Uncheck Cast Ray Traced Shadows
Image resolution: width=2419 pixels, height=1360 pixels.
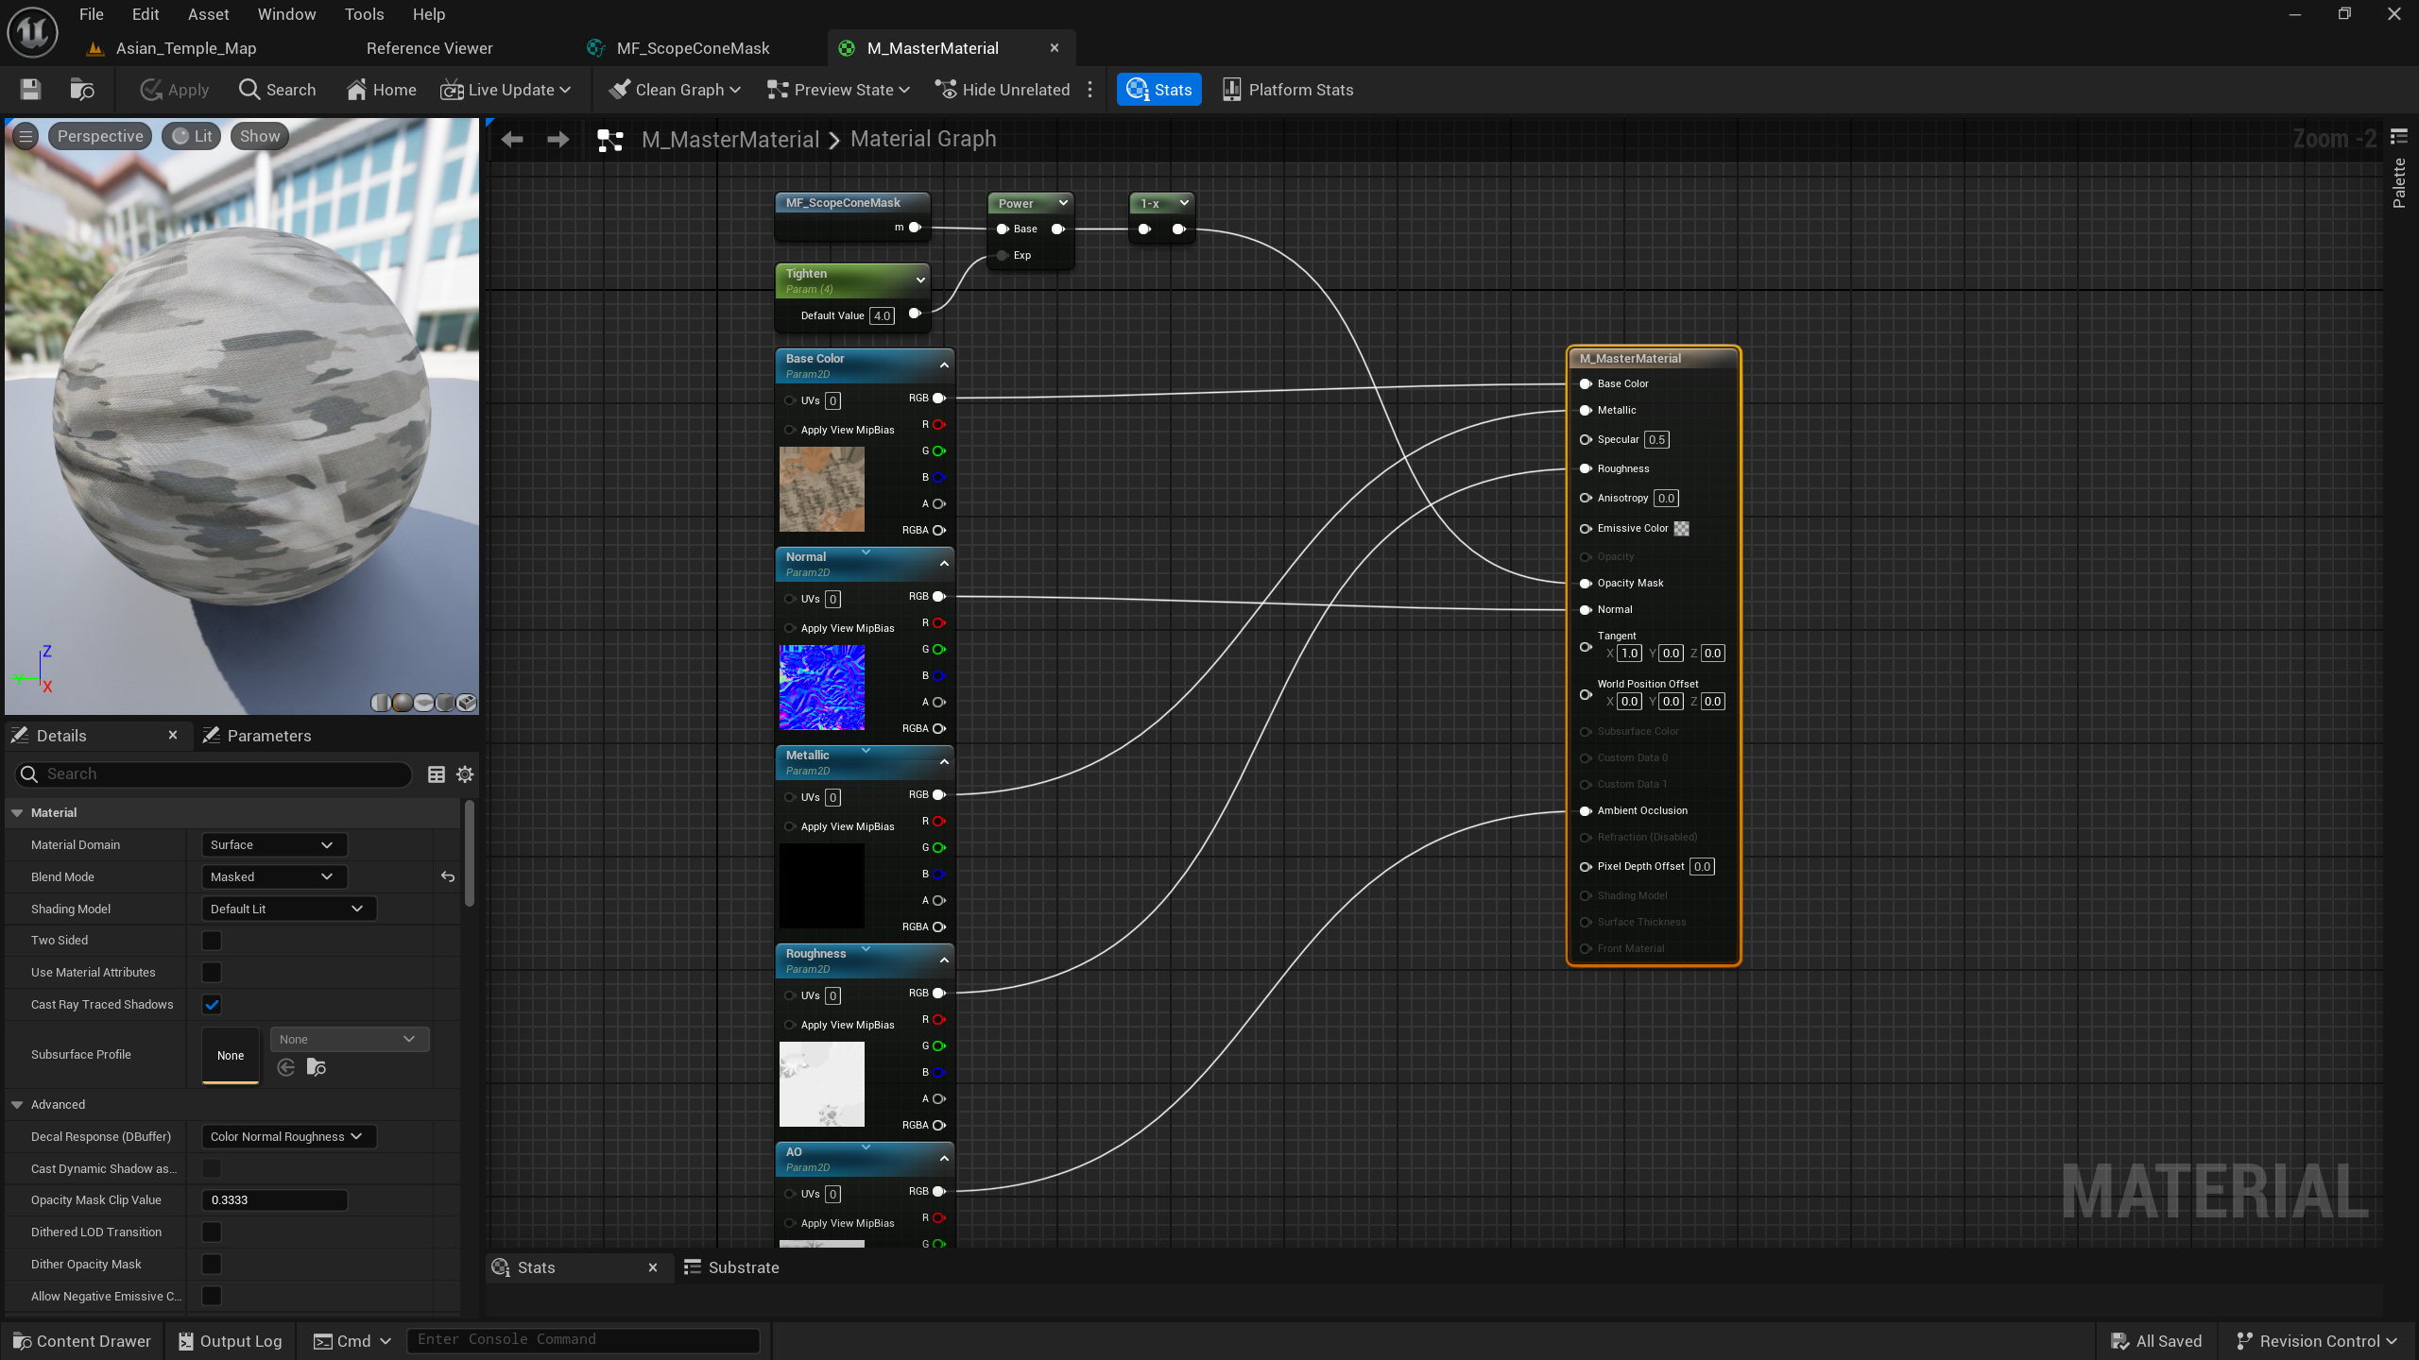(212, 1005)
